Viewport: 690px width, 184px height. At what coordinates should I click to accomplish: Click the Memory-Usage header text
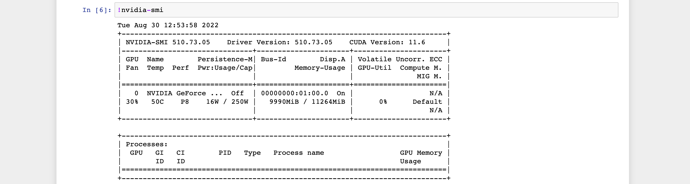[320, 68]
